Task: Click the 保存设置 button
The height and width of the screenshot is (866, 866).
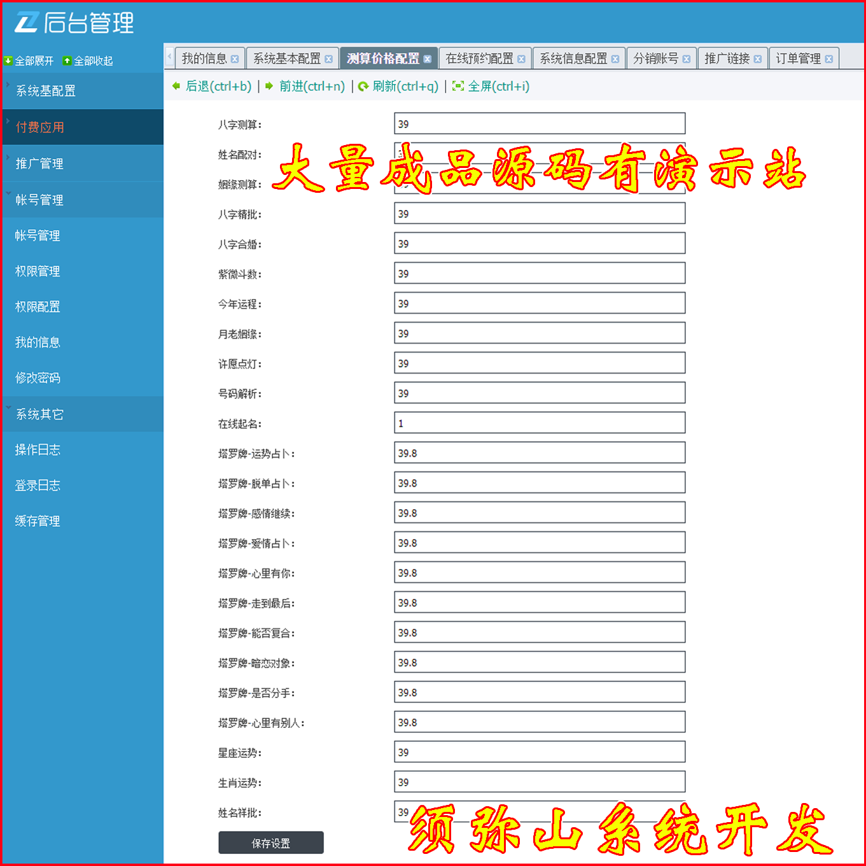Action: coord(270,842)
